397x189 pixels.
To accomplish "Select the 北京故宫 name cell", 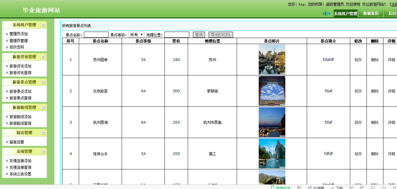I will coord(101,91).
